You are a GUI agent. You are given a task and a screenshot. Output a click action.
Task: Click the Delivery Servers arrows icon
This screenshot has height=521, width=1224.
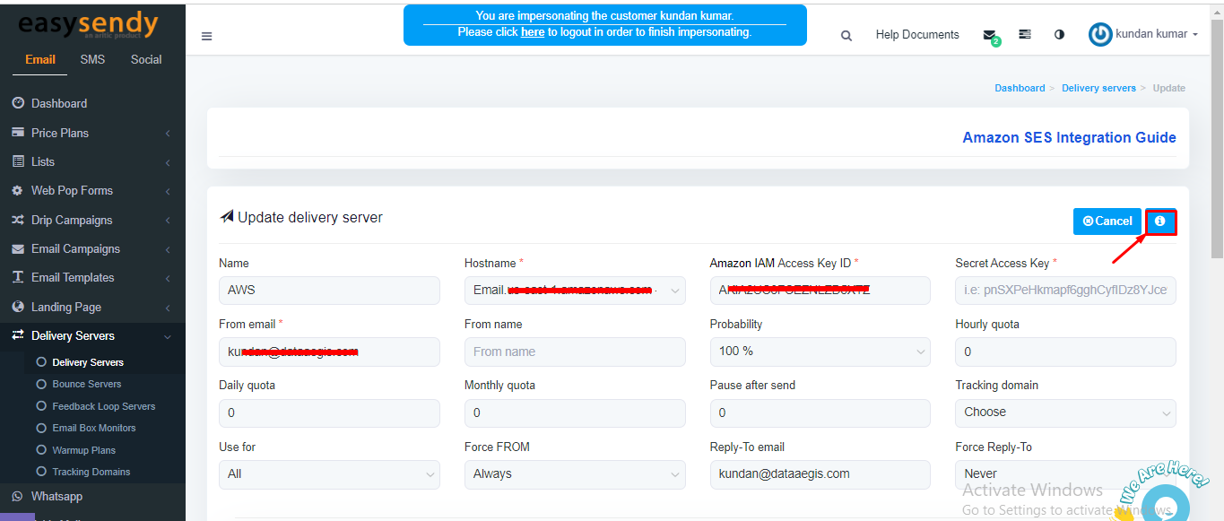(18, 335)
